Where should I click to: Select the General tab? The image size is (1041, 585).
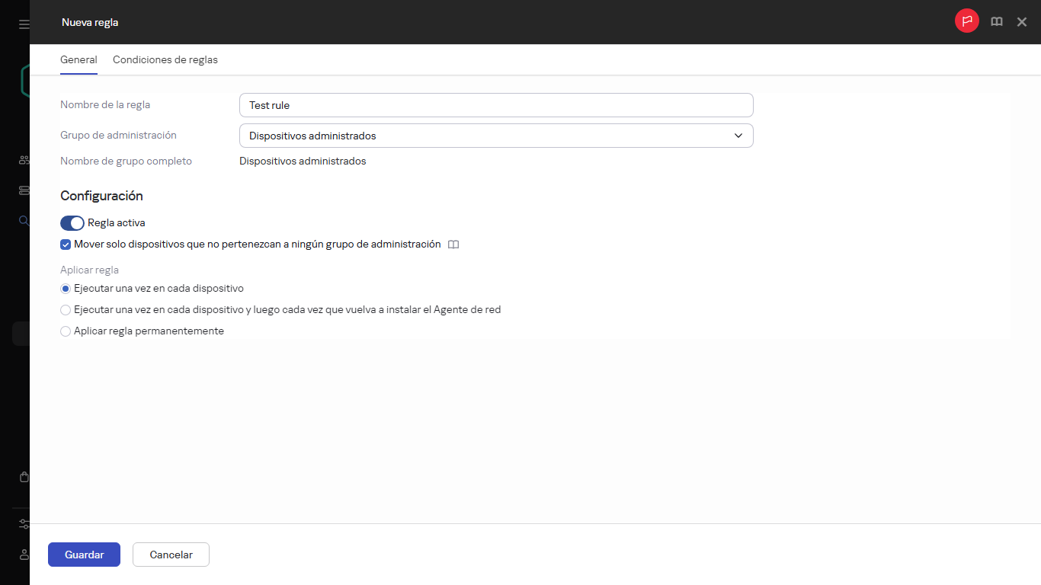tap(78, 60)
